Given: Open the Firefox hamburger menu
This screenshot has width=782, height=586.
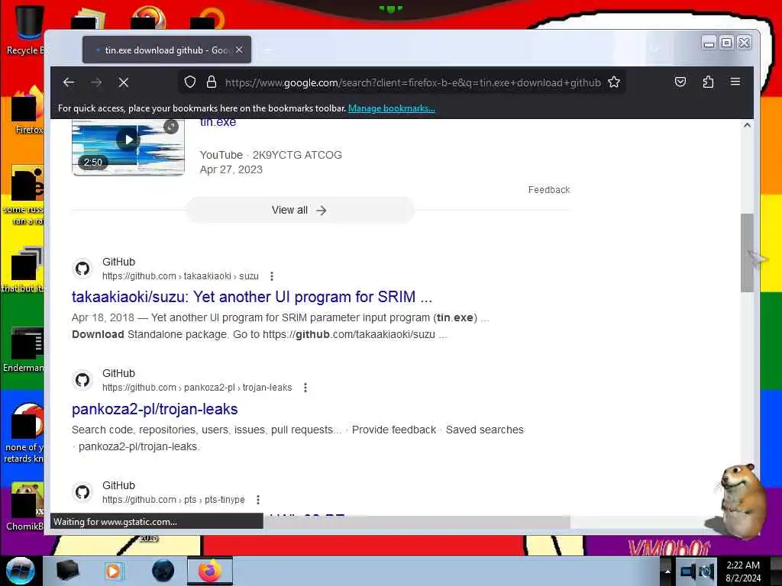Looking at the screenshot, I should 735,82.
